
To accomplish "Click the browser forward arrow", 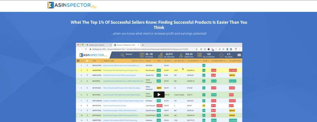I will pos(82,49).
